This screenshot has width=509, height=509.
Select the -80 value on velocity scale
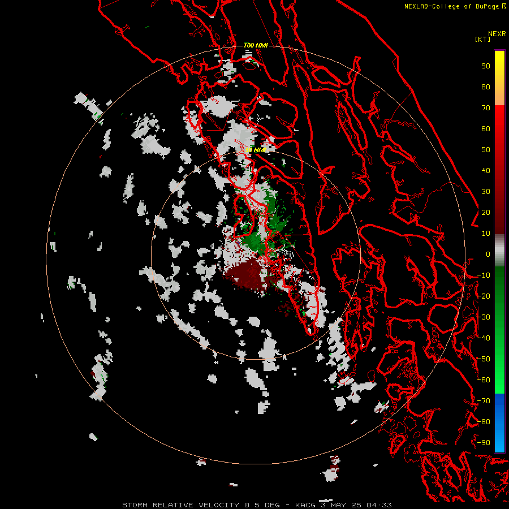tap(484, 422)
